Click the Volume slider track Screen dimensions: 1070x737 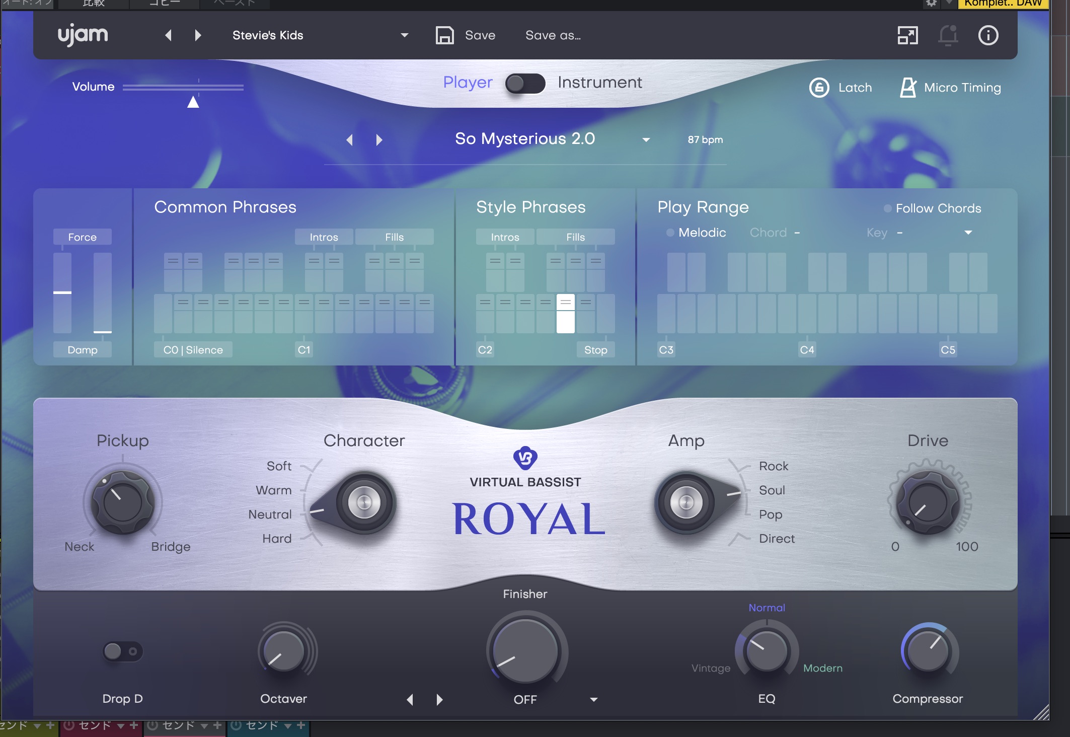point(183,88)
